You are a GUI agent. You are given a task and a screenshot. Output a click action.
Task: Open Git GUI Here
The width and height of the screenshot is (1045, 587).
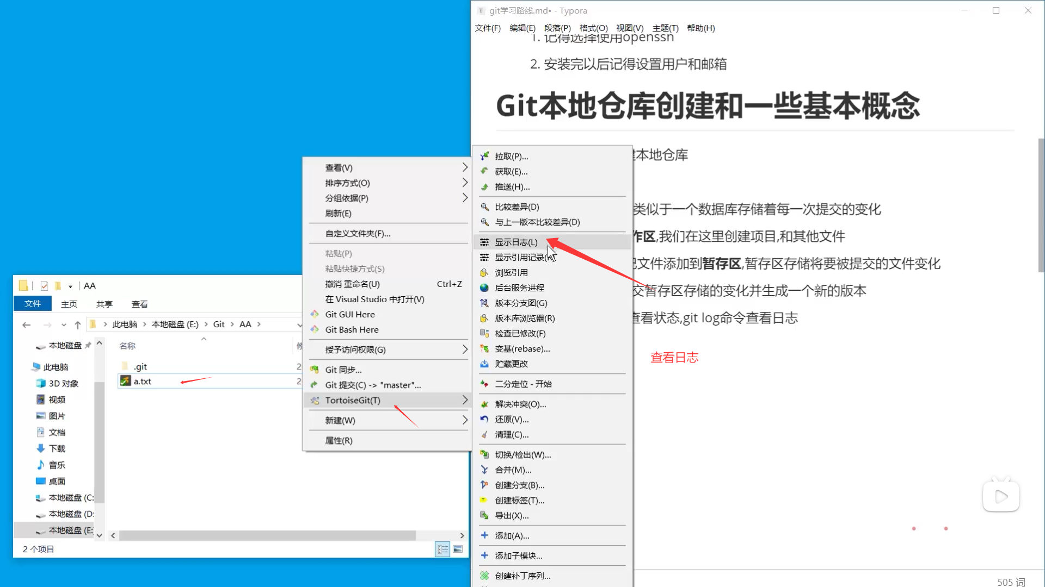tap(349, 314)
